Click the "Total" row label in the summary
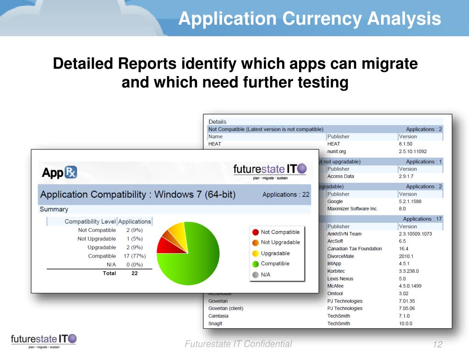The width and height of the screenshot is (469, 352). [x=109, y=273]
